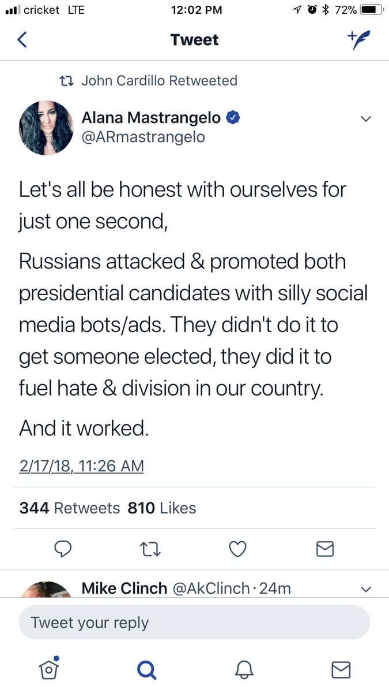Tap the @ARmastrangelo handle

coord(143,137)
